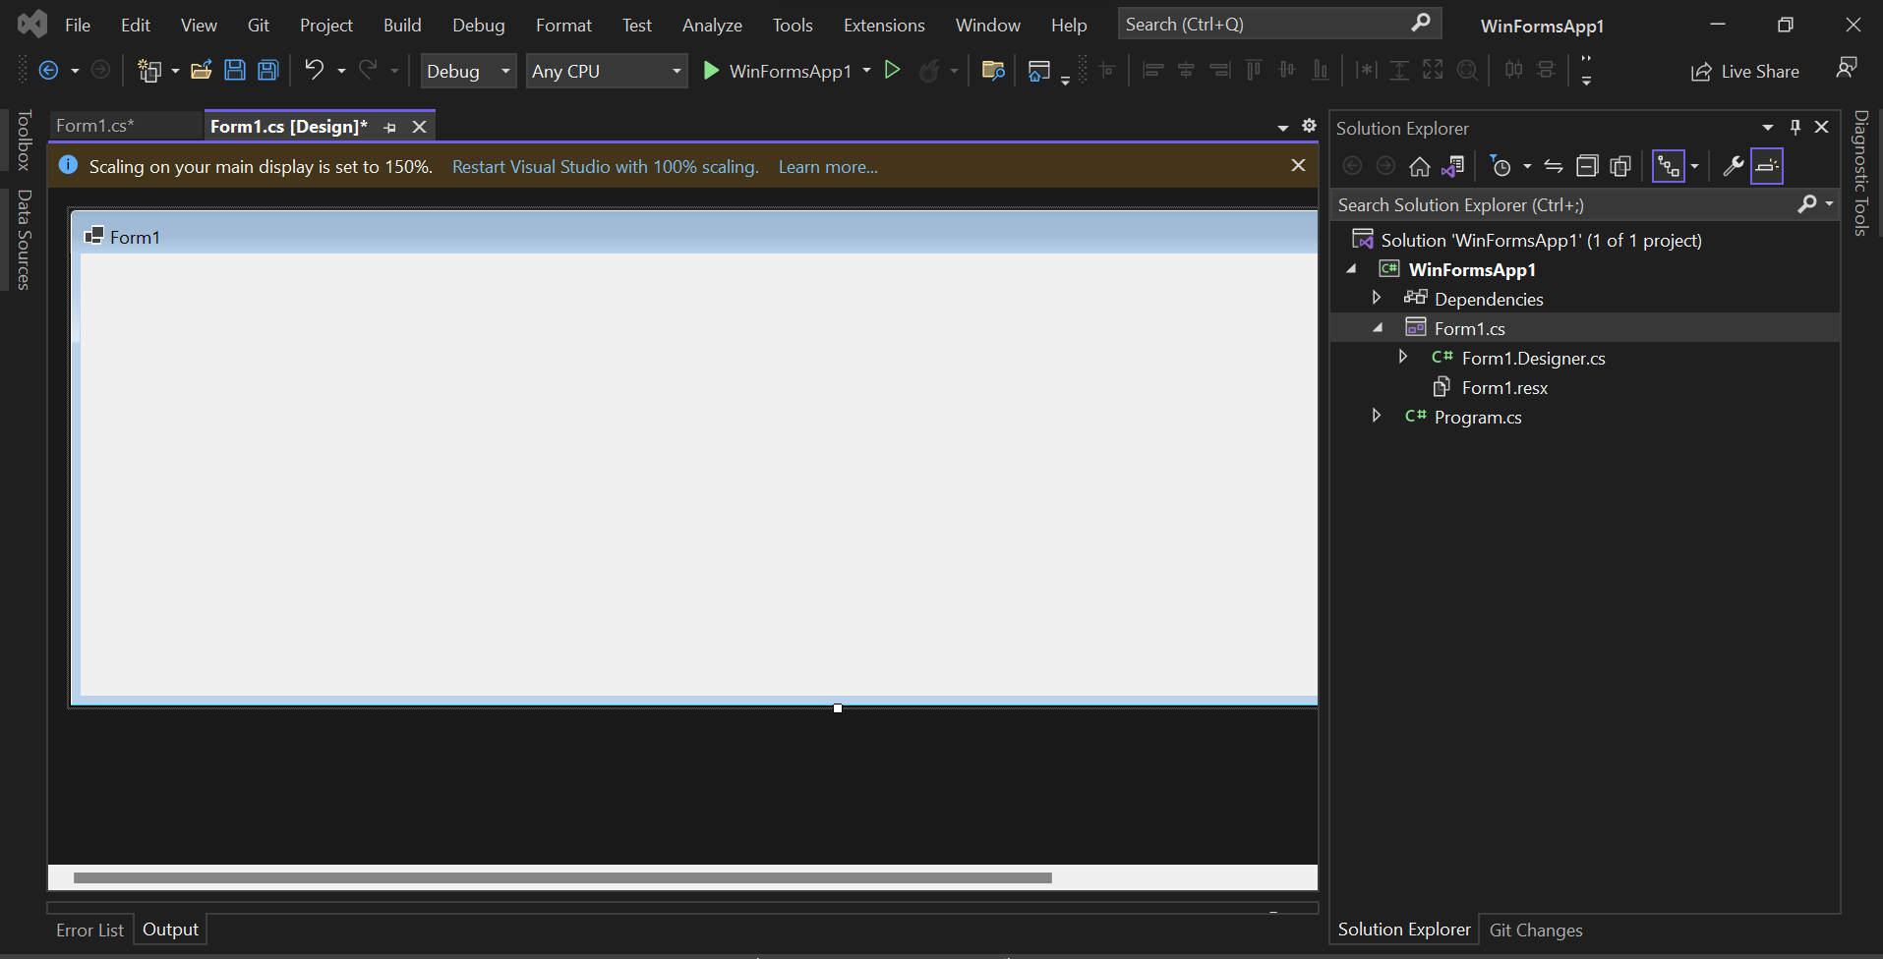Click the Send Feedback person icon
Viewport: 1883px width, 959px height.
click(x=1847, y=68)
